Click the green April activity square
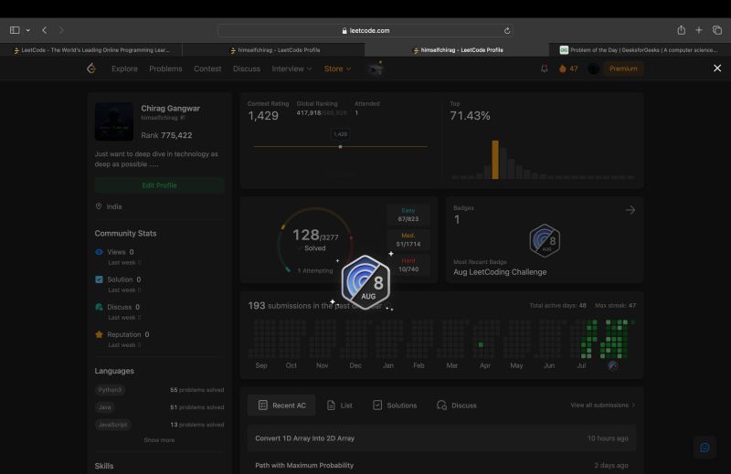The height and width of the screenshot is (474, 731). [481, 345]
